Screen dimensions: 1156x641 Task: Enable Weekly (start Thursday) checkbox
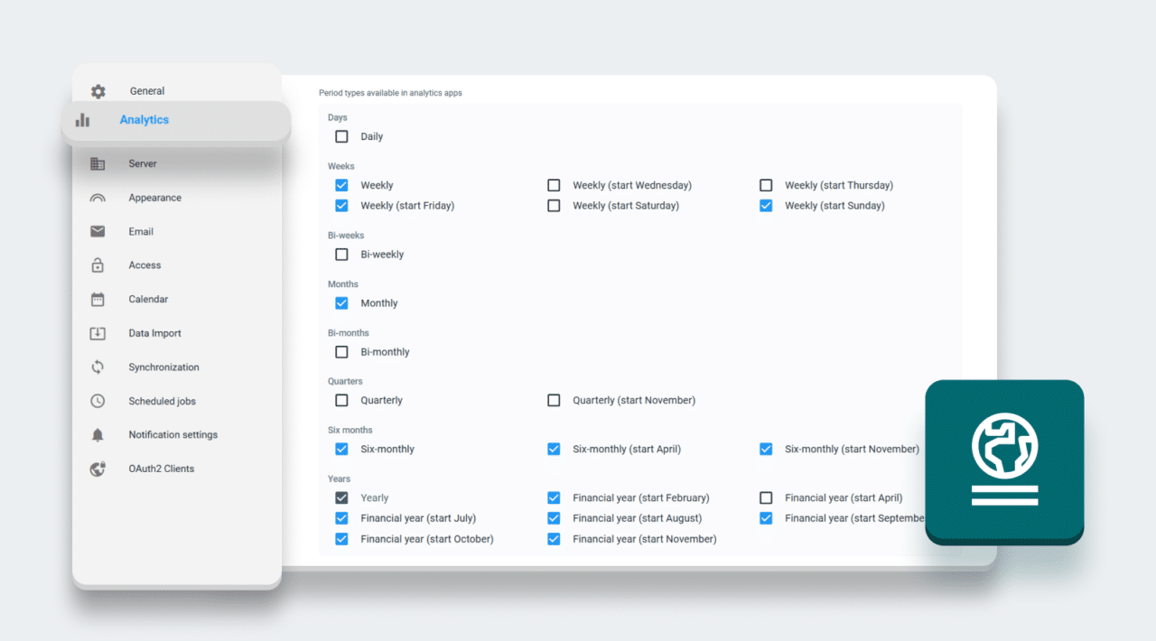[766, 185]
